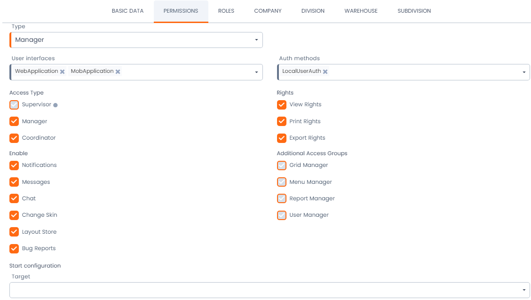
Task: Expand the Target dropdown
Action: (x=524, y=290)
